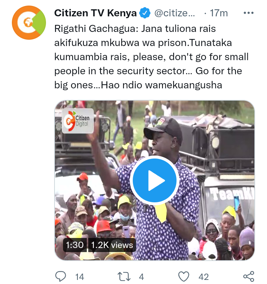Open the tweet text about Rigathi Gachagua

pyautogui.click(x=151, y=57)
